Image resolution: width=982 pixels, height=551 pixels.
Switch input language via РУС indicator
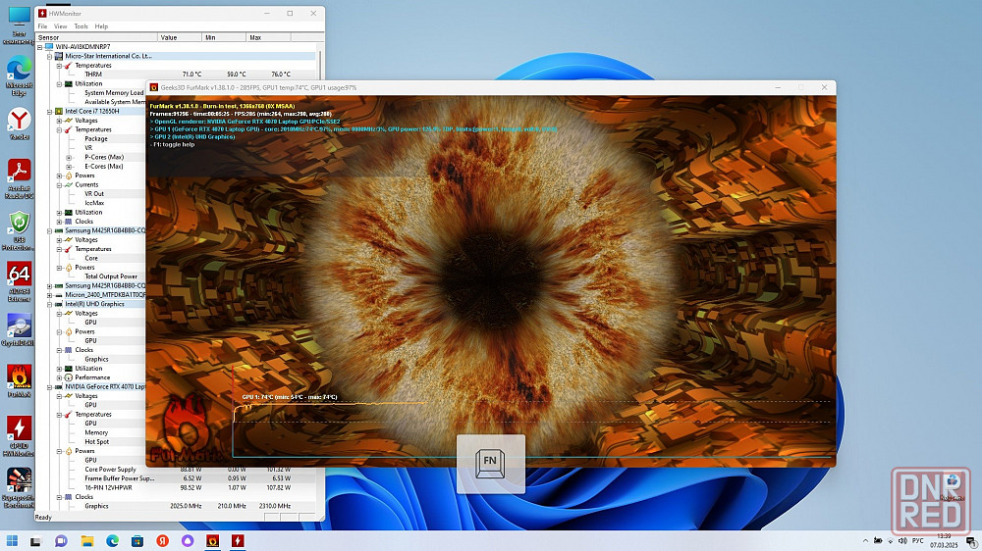point(917,541)
